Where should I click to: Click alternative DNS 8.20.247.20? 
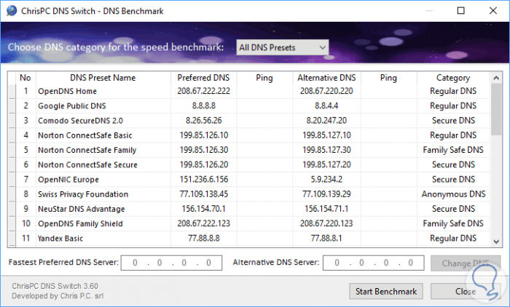tap(326, 121)
